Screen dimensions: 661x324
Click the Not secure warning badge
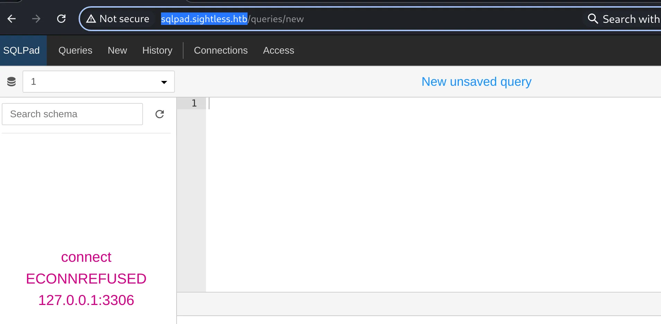click(118, 19)
